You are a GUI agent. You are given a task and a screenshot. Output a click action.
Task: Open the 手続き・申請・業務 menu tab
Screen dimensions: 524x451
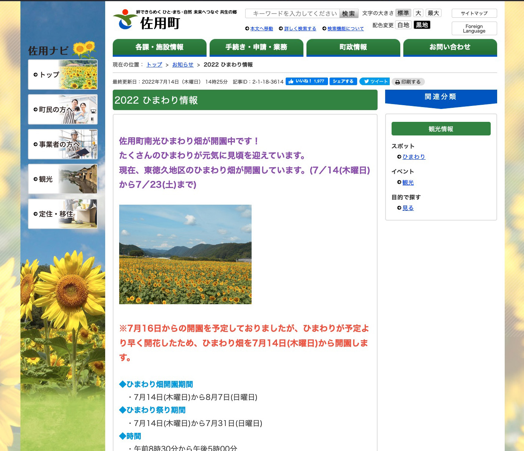pos(256,47)
